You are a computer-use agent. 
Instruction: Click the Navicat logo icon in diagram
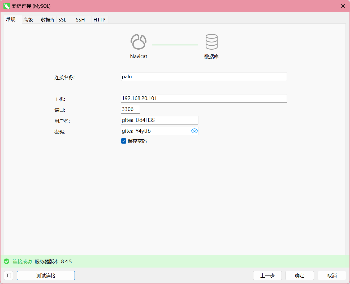138,42
